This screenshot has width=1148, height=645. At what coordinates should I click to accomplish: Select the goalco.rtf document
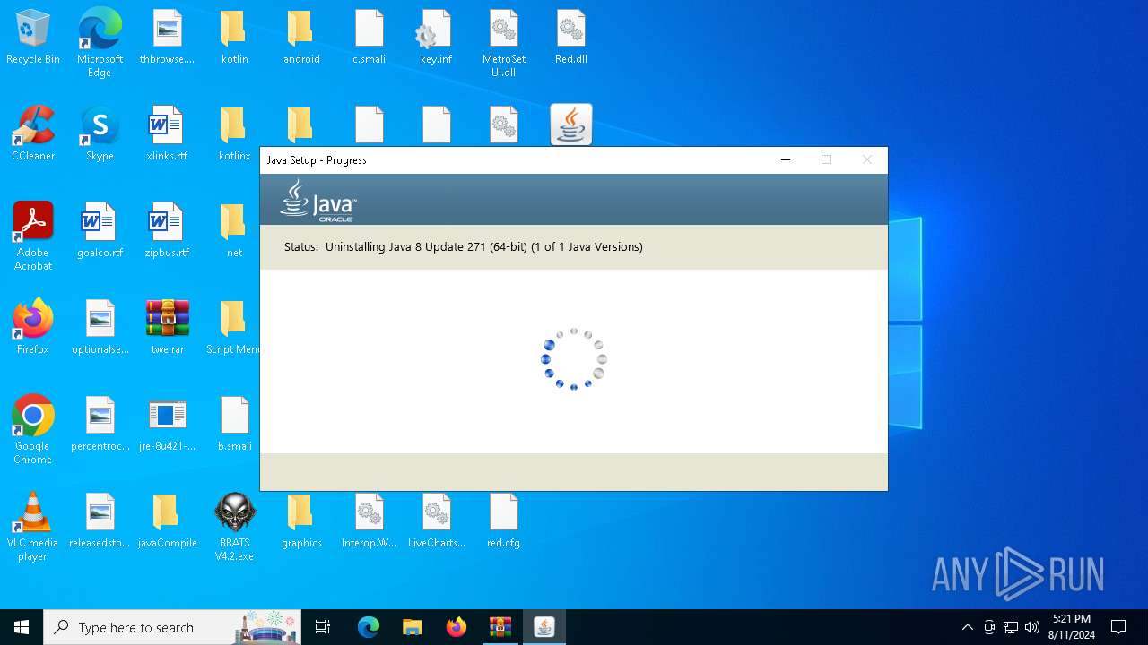[x=100, y=230]
